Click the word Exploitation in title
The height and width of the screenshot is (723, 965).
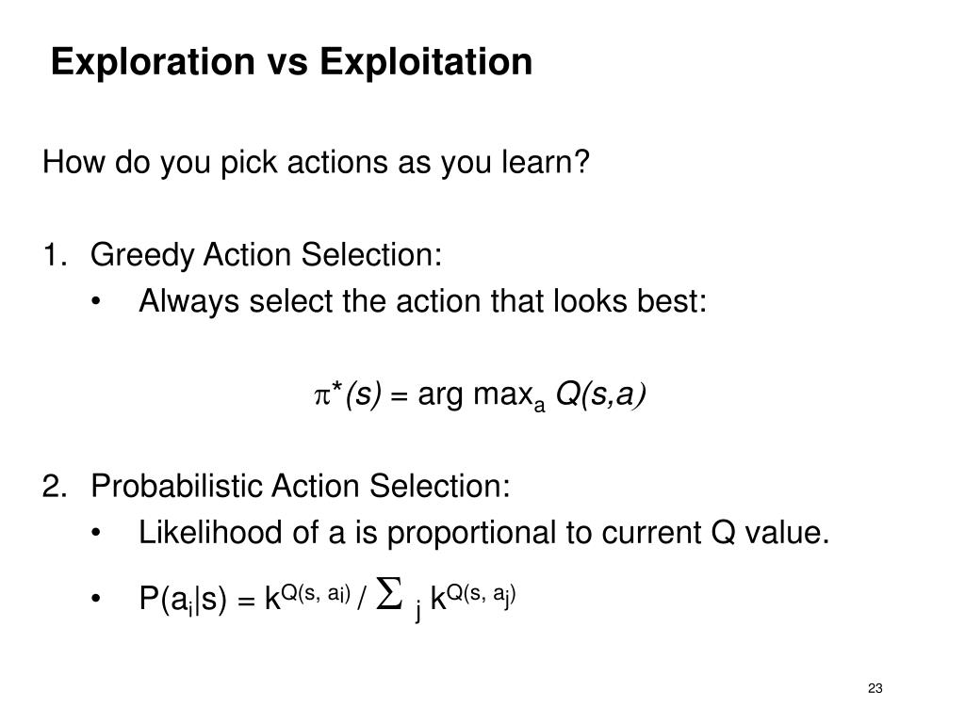pyautogui.click(x=426, y=61)
